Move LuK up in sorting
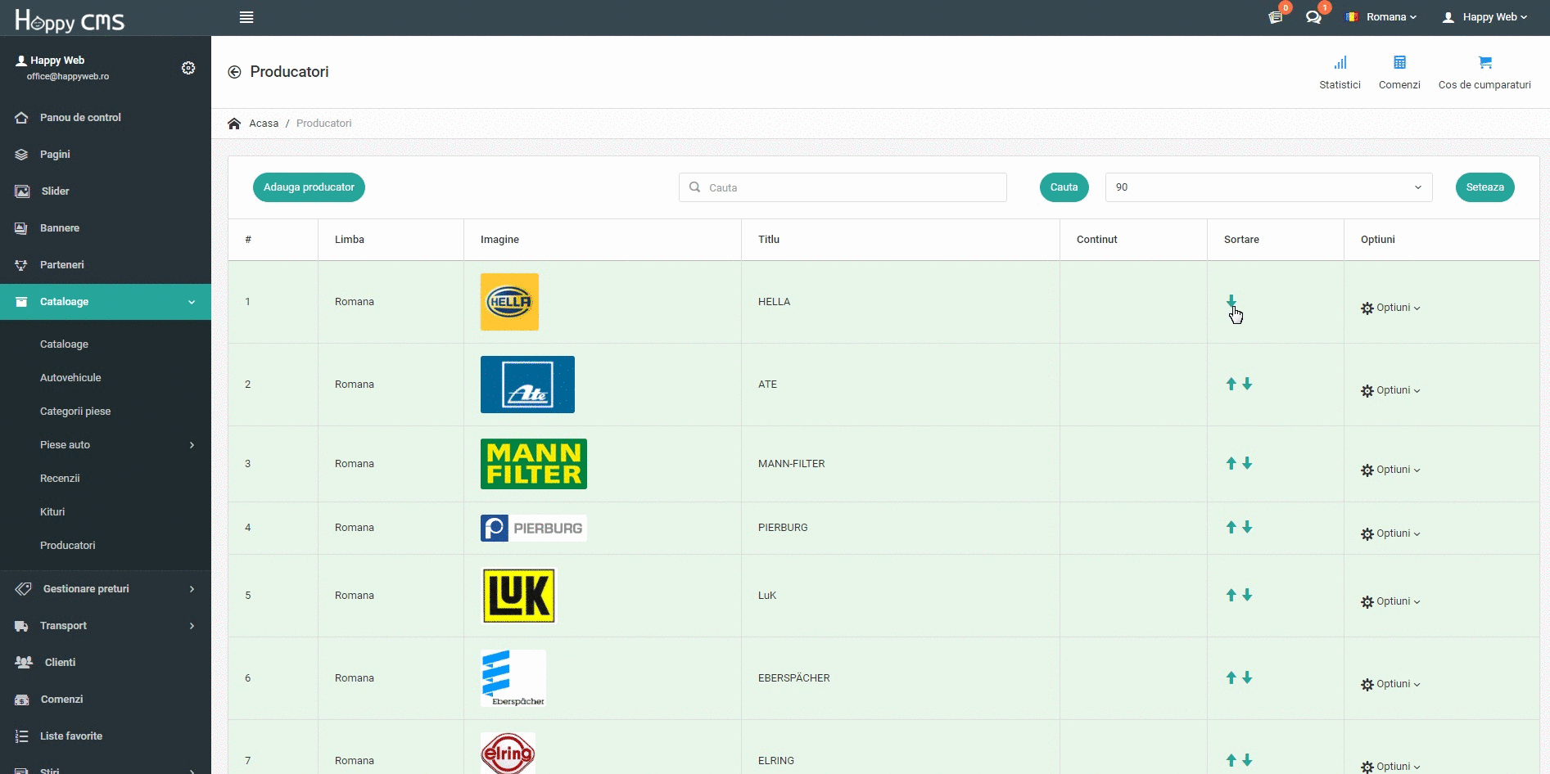Viewport: 1550px width, 774px height. click(1231, 595)
